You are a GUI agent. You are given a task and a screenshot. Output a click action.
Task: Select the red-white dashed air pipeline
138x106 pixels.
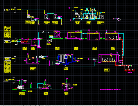(122, 52)
